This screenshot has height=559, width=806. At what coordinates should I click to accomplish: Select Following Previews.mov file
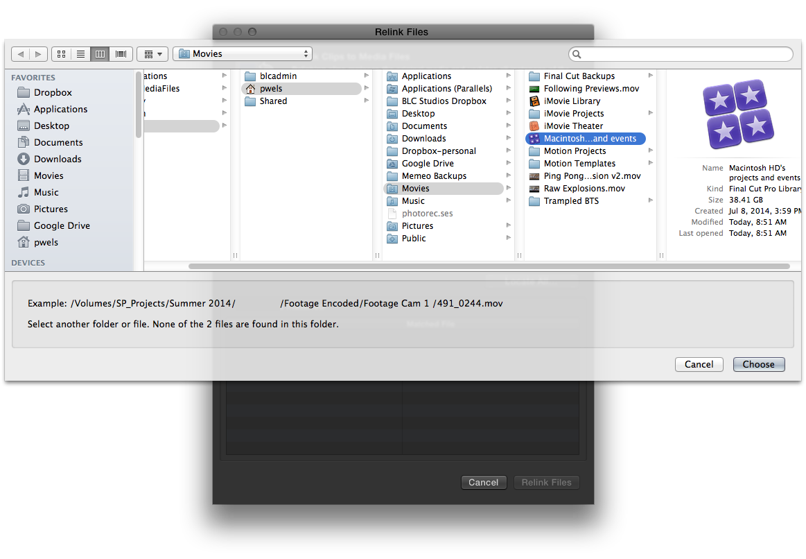pyautogui.click(x=591, y=89)
